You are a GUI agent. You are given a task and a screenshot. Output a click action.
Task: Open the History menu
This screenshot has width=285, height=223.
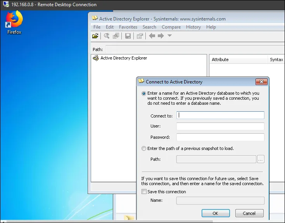pos(193,27)
